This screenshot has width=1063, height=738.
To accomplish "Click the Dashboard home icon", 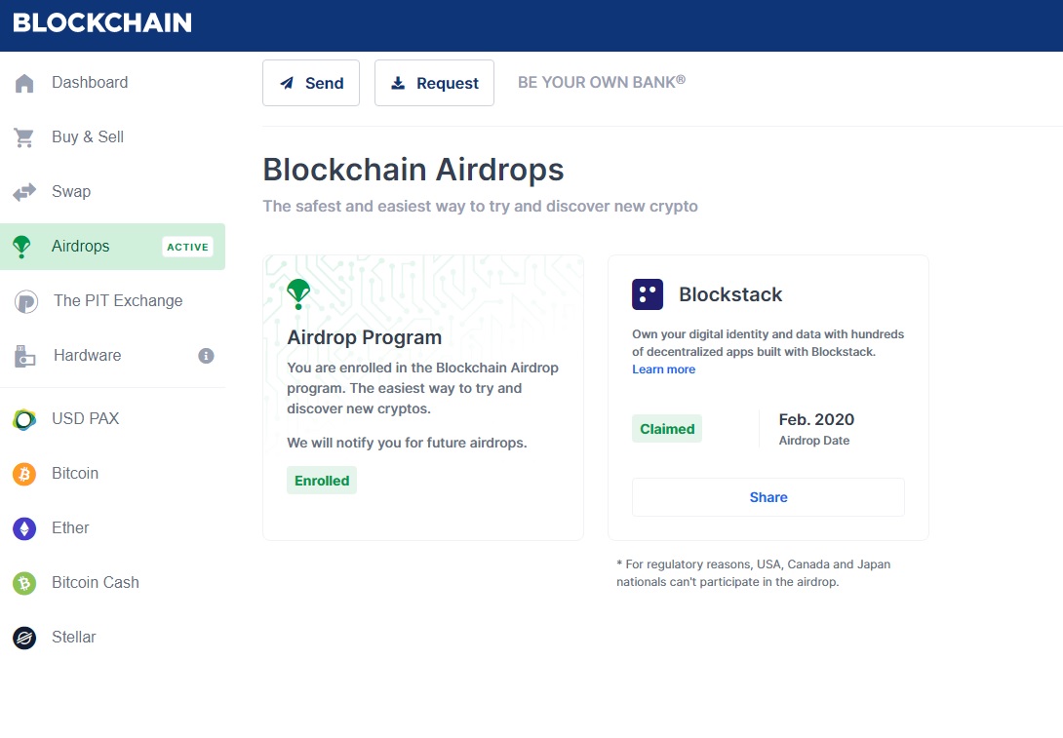I will point(25,84).
